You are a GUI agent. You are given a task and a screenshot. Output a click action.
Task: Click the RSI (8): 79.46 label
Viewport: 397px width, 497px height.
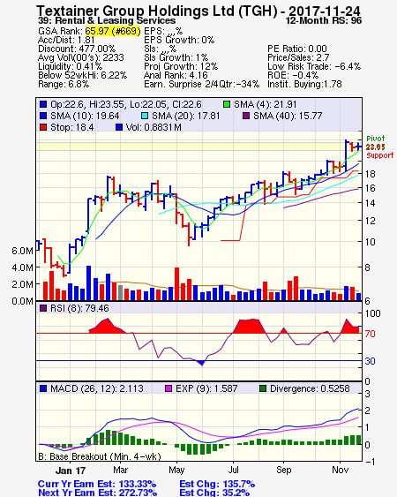pos(79,308)
